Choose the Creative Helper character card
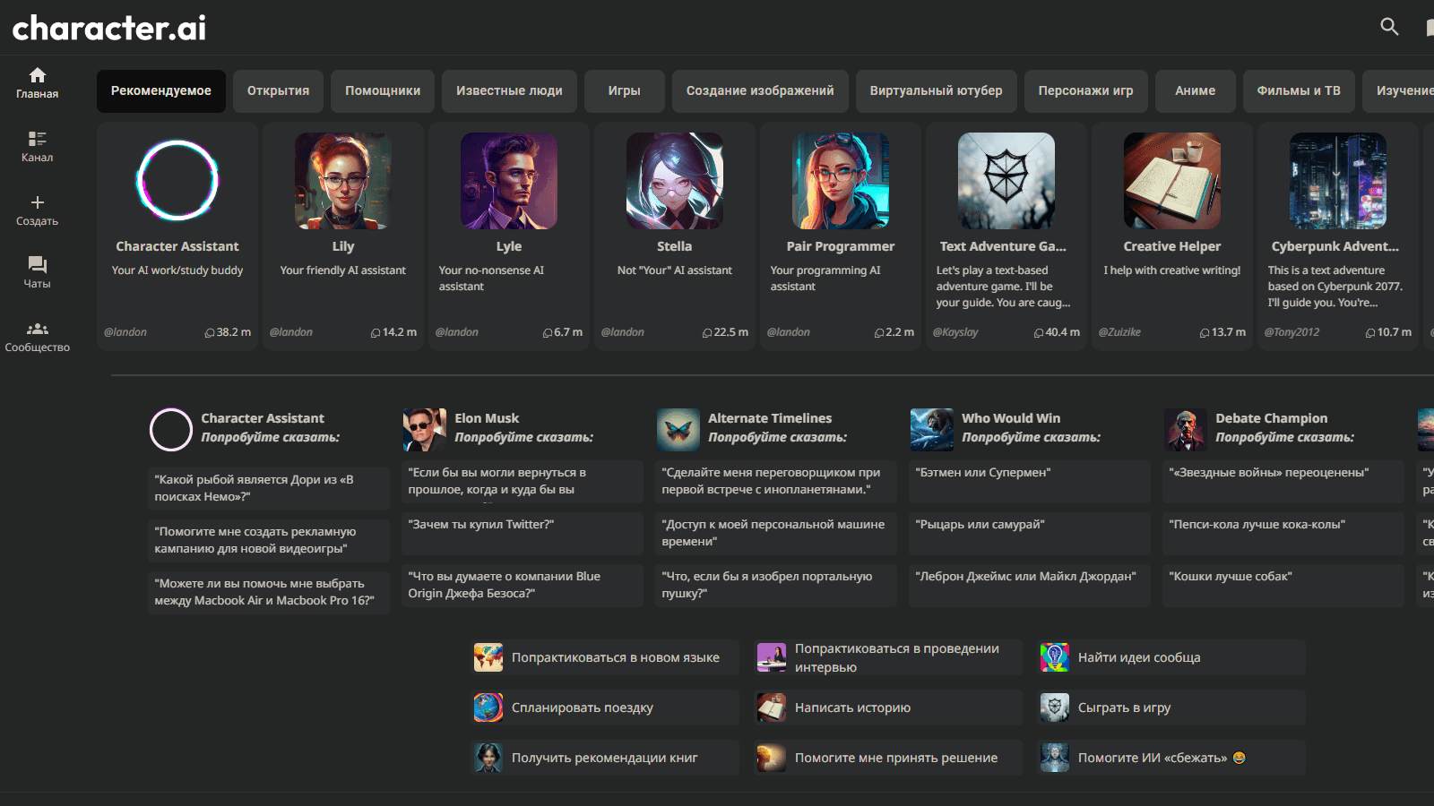 click(x=1172, y=236)
